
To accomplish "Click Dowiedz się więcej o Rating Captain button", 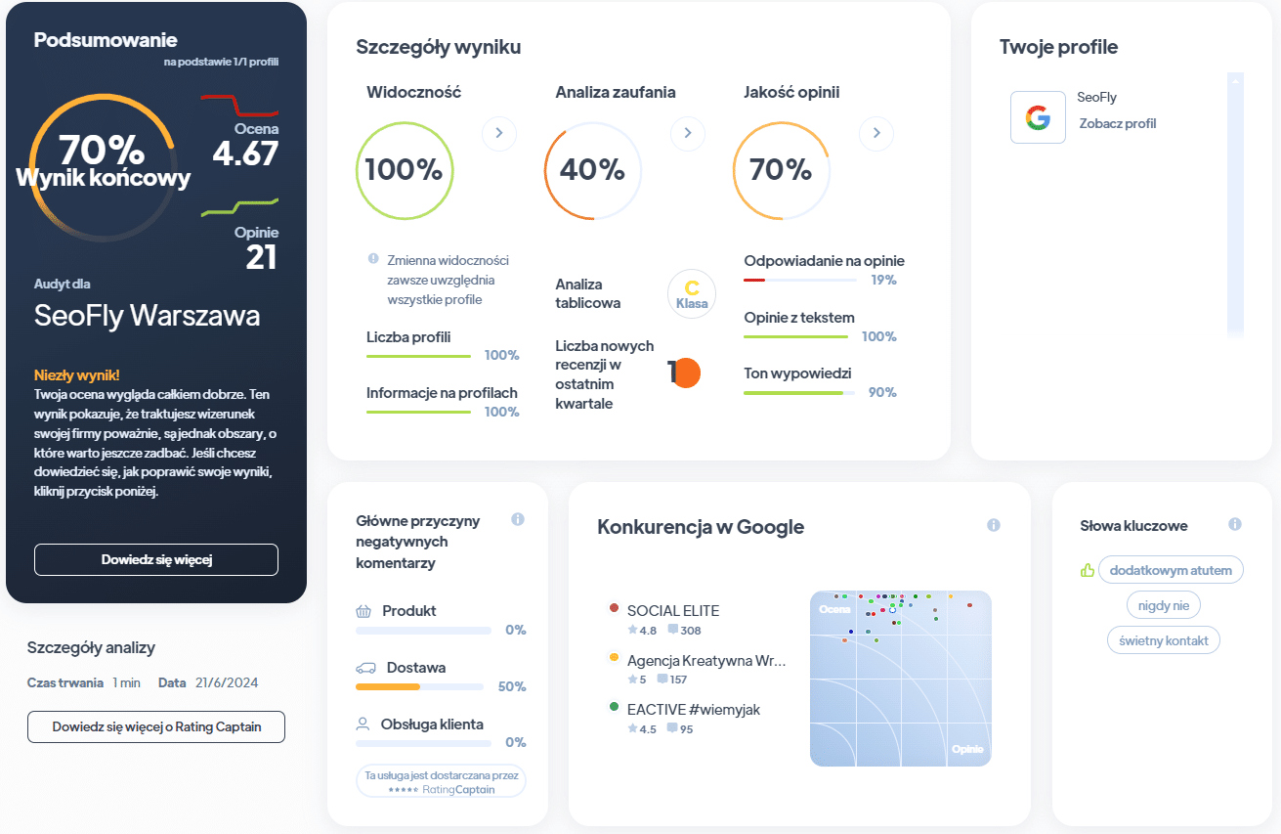I will pos(156,727).
